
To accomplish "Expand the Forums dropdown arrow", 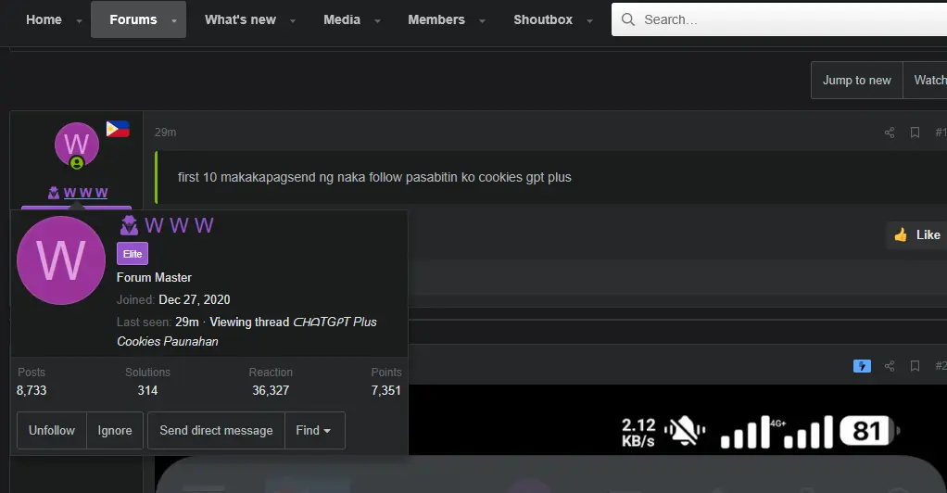I will pos(174,20).
